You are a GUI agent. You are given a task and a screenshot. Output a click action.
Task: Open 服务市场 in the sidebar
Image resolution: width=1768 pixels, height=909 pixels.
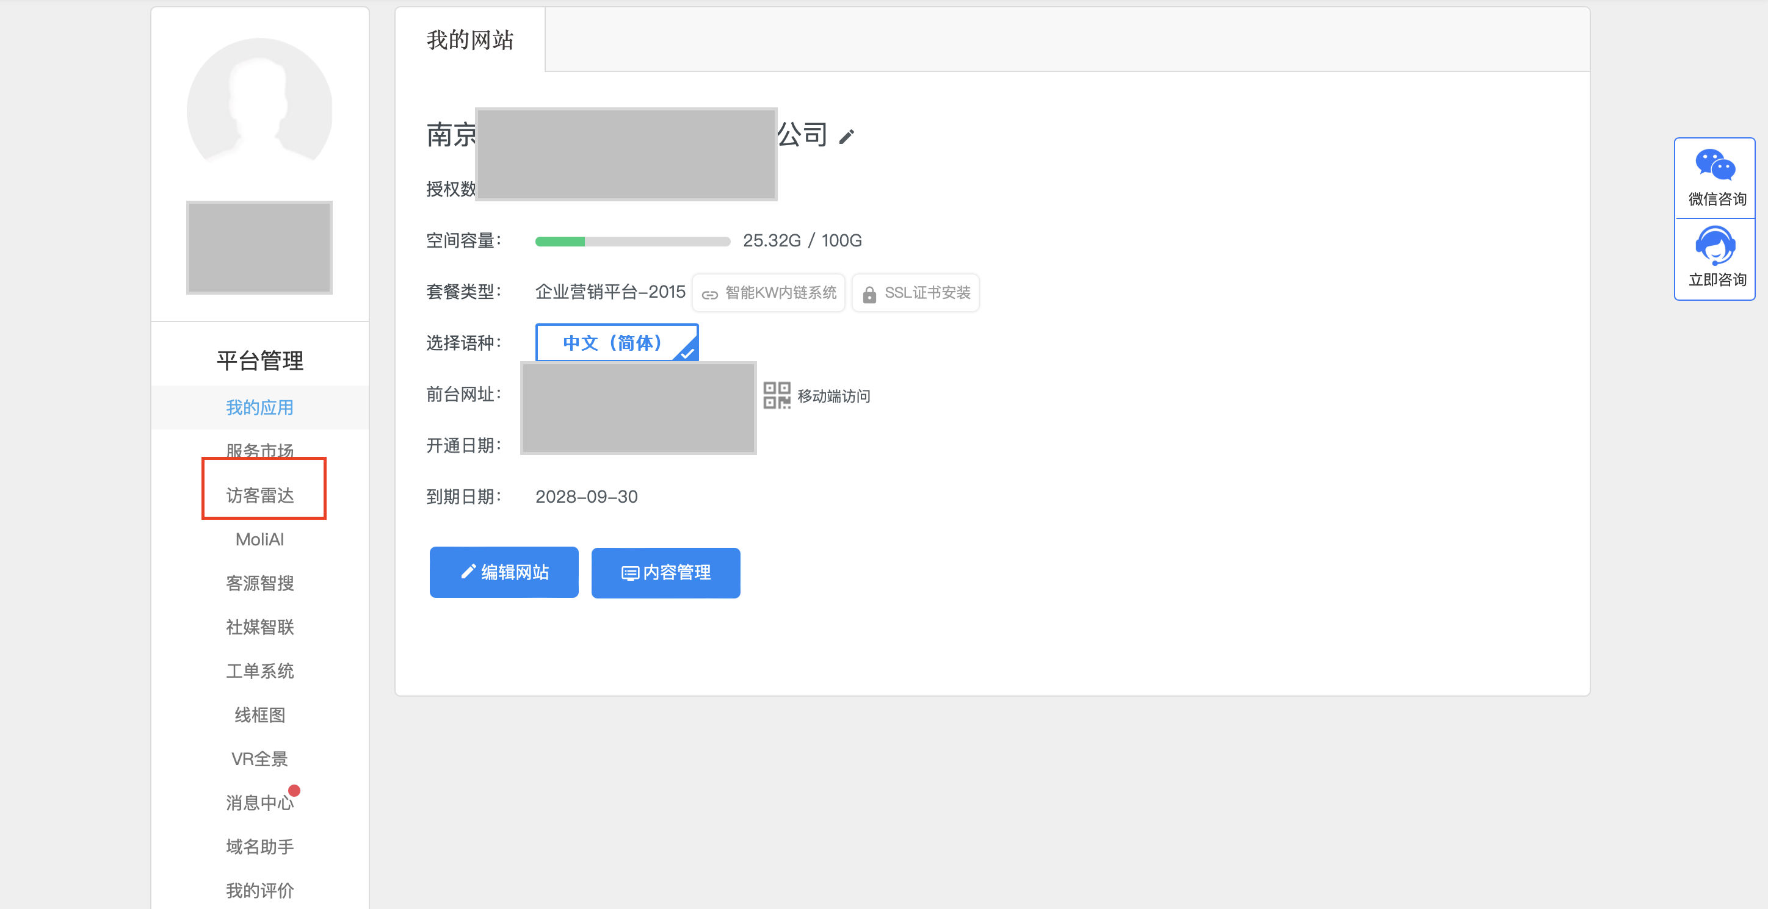pos(260,451)
